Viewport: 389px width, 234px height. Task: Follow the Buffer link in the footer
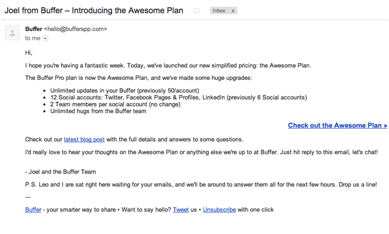(33, 210)
